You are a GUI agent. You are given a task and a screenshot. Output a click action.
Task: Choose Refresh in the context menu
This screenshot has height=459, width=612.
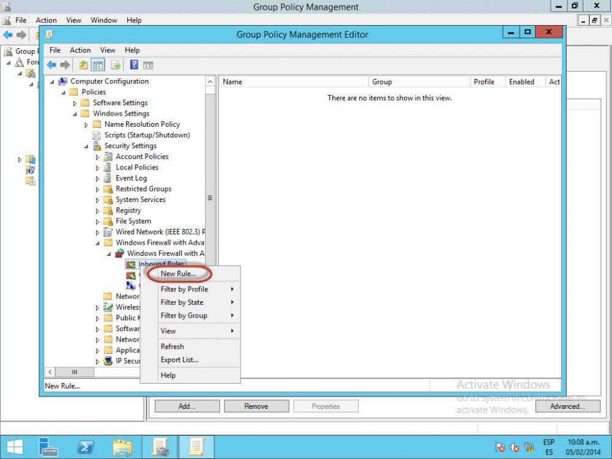[x=190, y=346]
